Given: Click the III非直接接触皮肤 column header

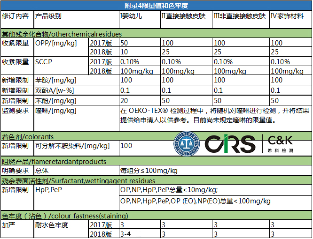Looking at the screenshot, I should (240, 15).
